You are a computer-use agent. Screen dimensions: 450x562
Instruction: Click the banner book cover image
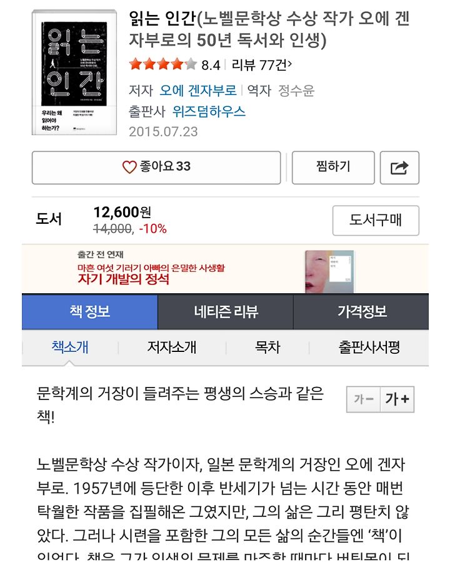329,272
